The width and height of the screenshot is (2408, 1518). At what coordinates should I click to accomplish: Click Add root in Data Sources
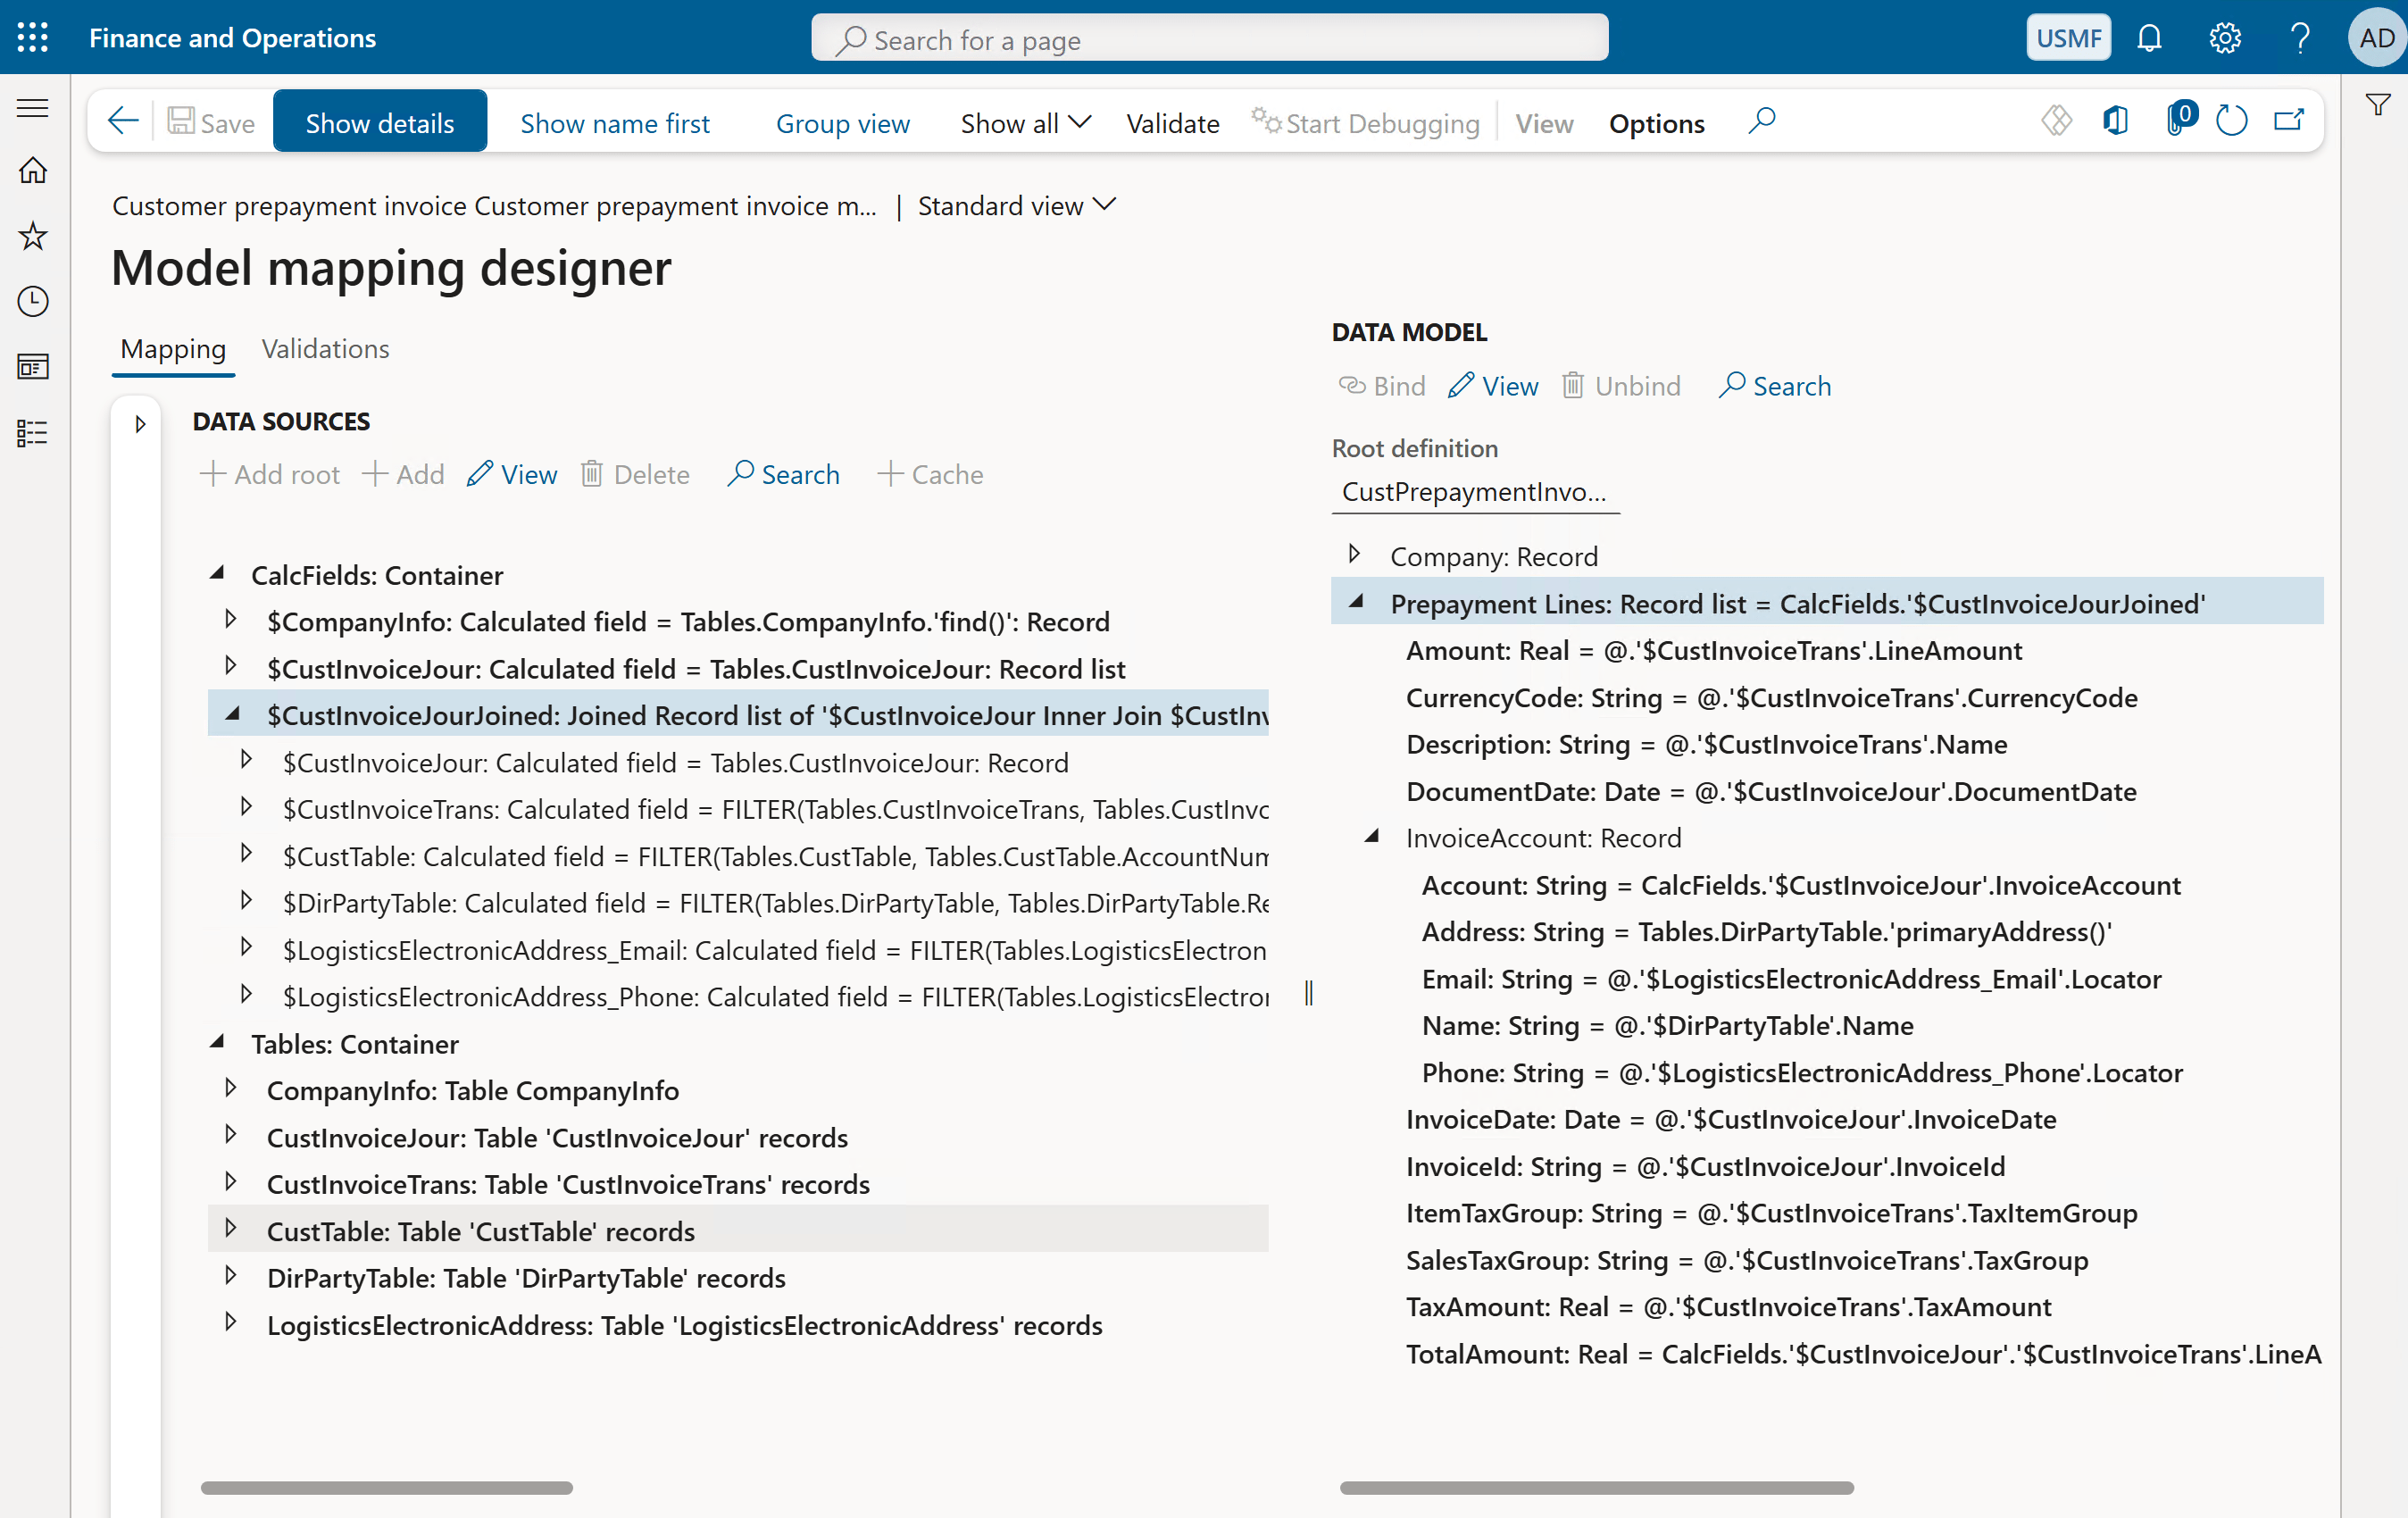pos(269,474)
